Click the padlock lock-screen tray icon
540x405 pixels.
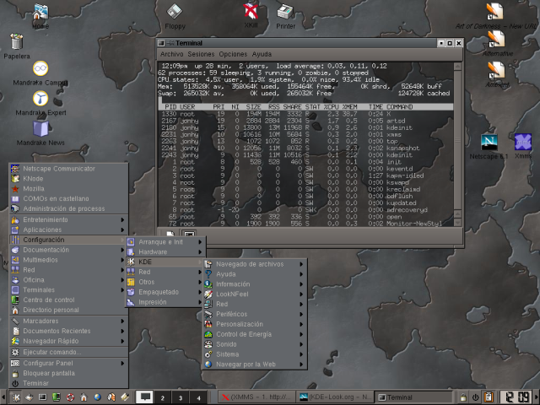coord(463,397)
